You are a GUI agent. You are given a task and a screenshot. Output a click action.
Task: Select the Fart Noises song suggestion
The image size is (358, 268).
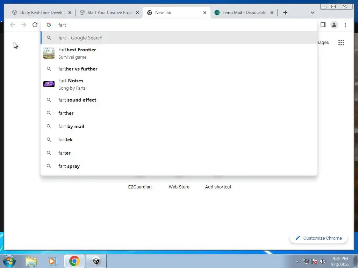click(x=179, y=84)
